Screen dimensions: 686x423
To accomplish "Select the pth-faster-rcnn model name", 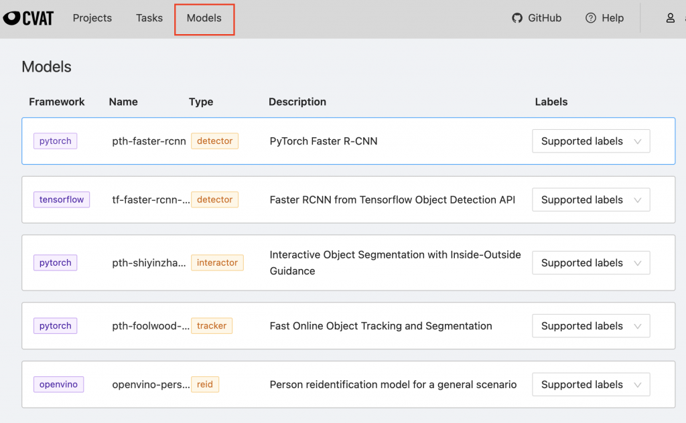I will (x=149, y=141).
